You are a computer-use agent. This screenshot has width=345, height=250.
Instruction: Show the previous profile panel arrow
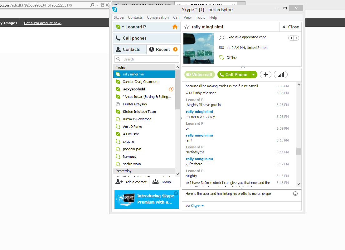coord(291,38)
